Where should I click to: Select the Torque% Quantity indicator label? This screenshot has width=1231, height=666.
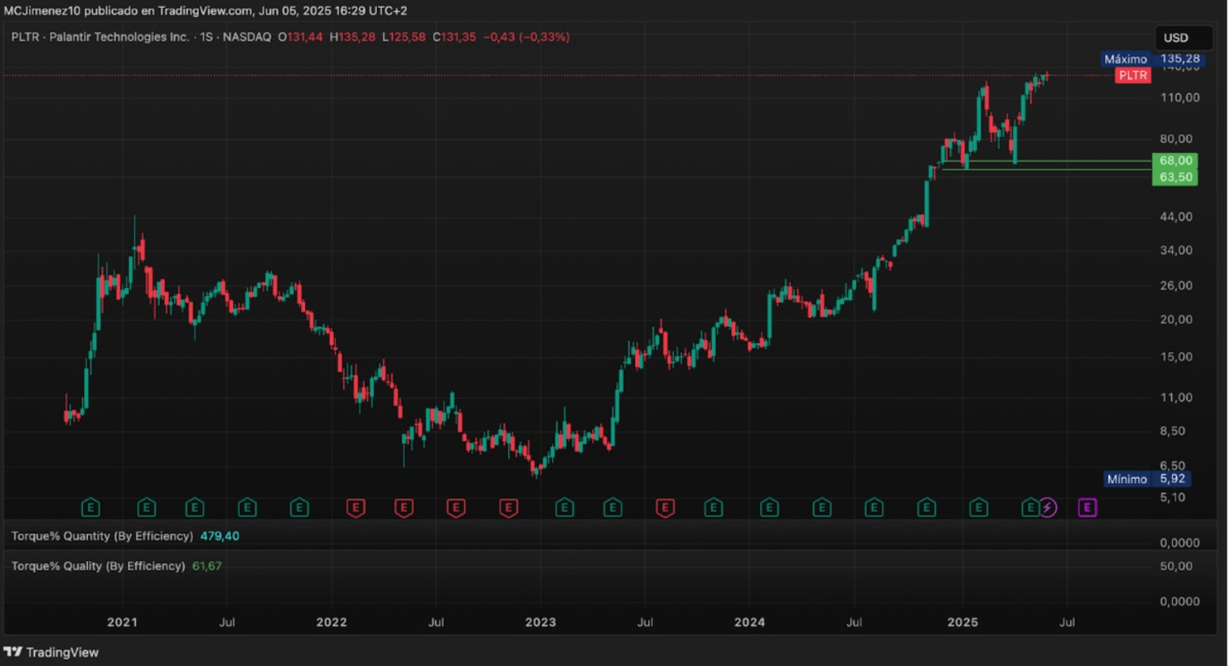click(x=102, y=536)
